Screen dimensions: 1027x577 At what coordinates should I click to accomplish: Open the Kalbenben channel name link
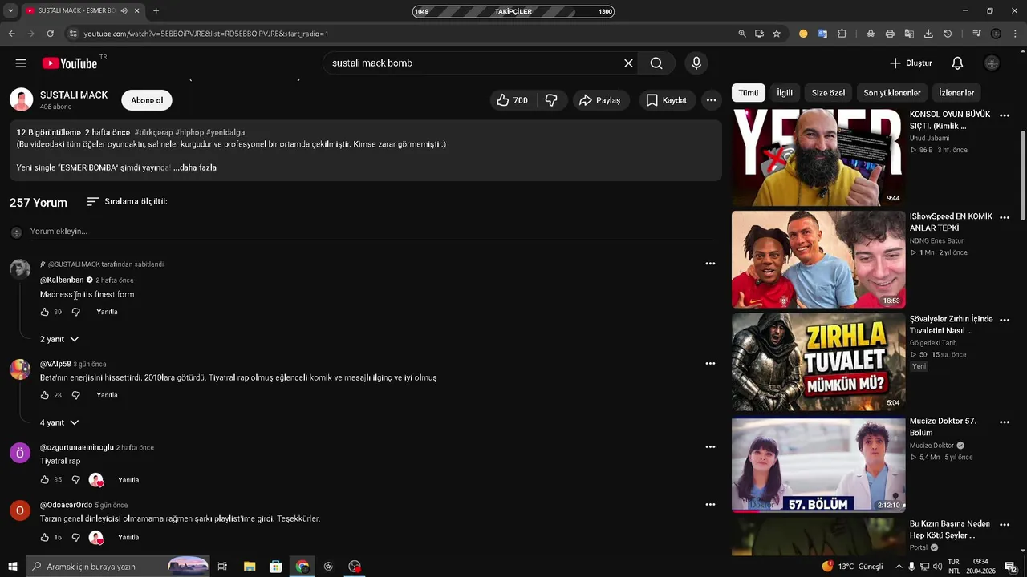pos(62,280)
